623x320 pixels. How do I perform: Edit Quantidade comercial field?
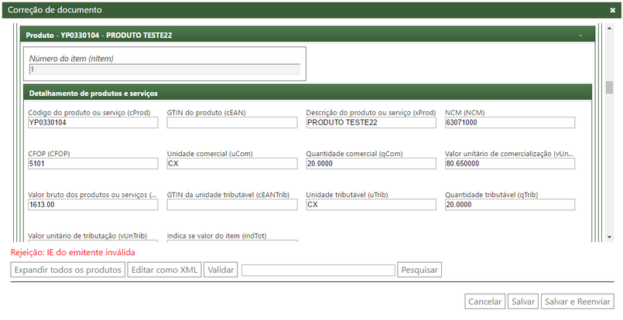click(x=371, y=164)
